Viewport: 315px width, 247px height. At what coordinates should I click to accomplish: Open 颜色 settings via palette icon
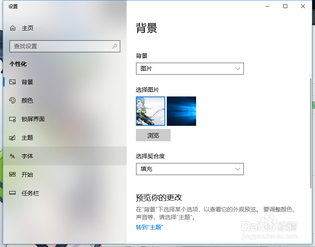click(x=13, y=100)
